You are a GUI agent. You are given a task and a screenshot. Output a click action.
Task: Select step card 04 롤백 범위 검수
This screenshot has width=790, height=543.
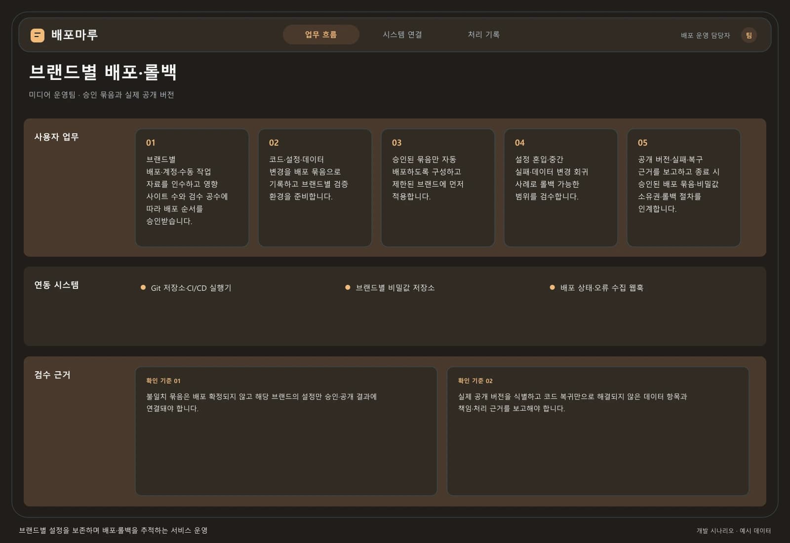(561, 188)
